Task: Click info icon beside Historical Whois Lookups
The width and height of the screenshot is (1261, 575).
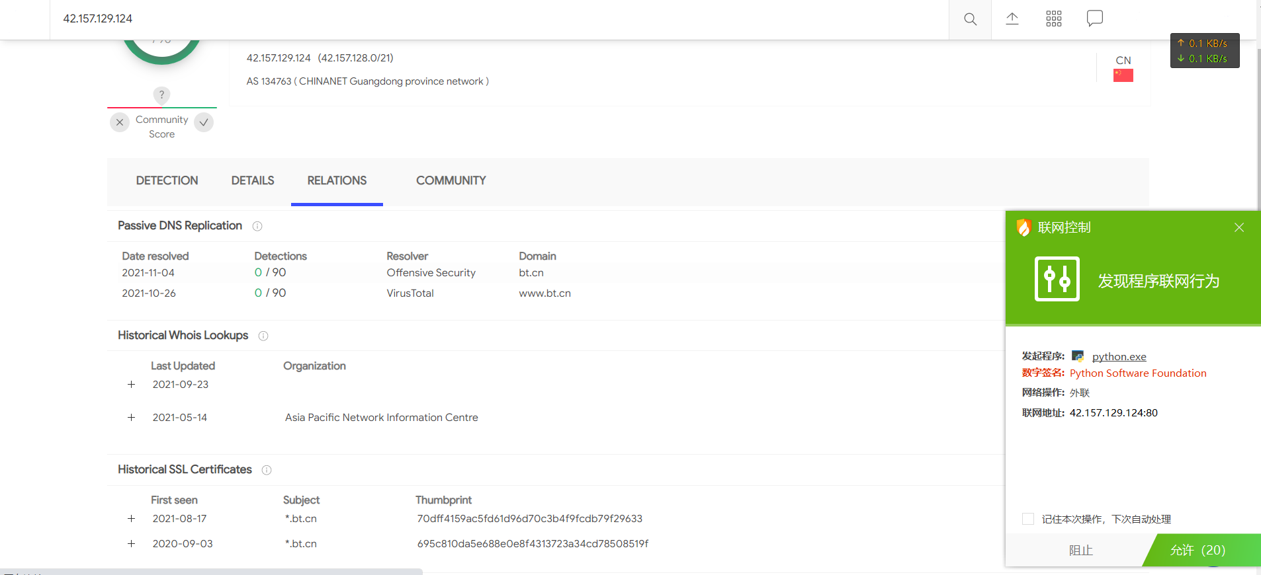Action: pos(263,336)
